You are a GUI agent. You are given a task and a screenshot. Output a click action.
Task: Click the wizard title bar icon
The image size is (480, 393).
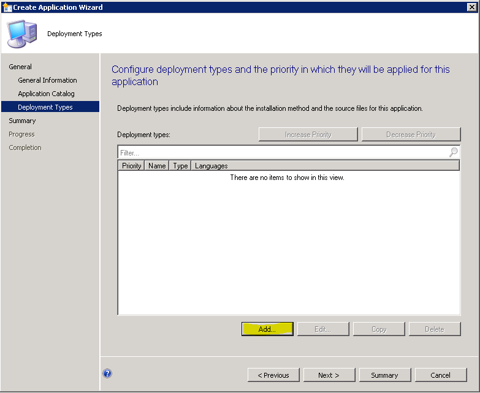pos(7,7)
